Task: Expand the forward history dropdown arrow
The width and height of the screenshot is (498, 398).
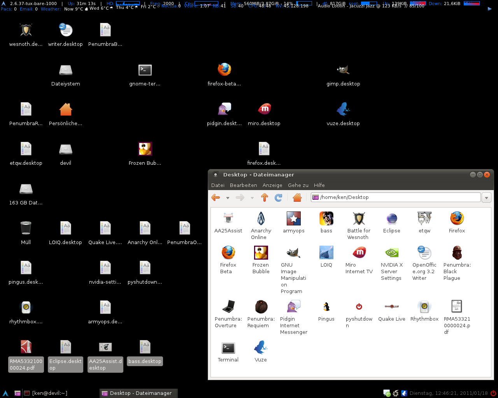Action: (252, 198)
